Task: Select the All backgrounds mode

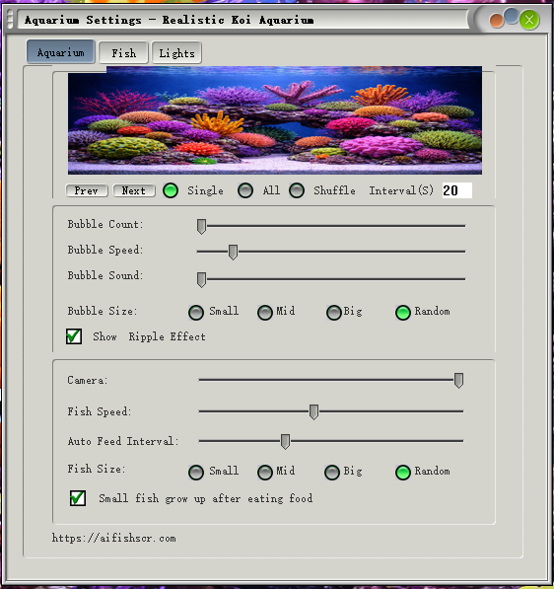Action: click(x=245, y=190)
